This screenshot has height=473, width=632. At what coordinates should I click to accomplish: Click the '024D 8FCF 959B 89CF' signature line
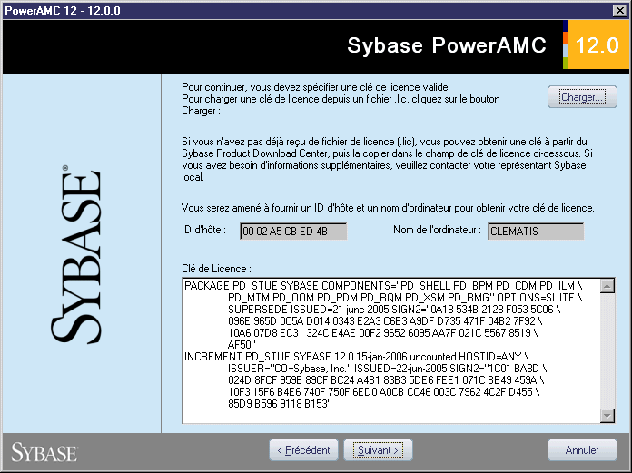[386, 380]
